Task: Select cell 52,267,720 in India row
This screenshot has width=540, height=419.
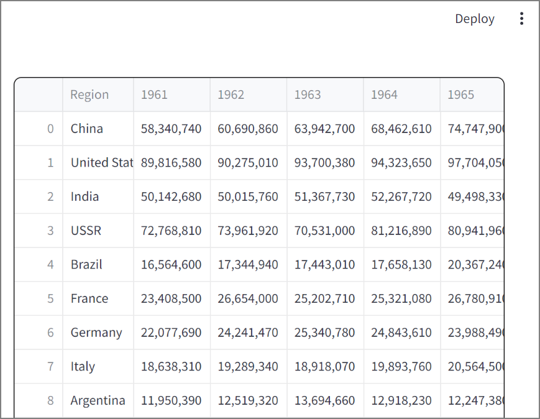Action: point(402,196)
